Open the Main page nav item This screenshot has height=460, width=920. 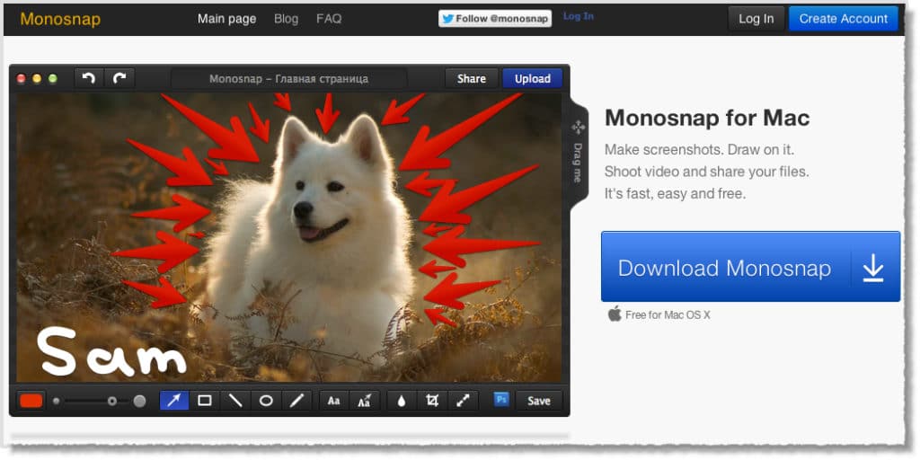[x=227, y=19]
